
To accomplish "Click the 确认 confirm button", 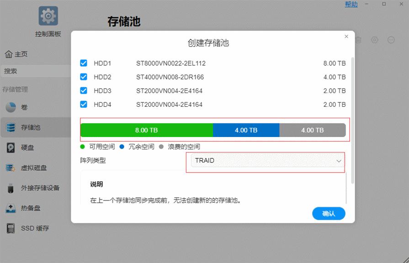I will (x=329, y=213).
